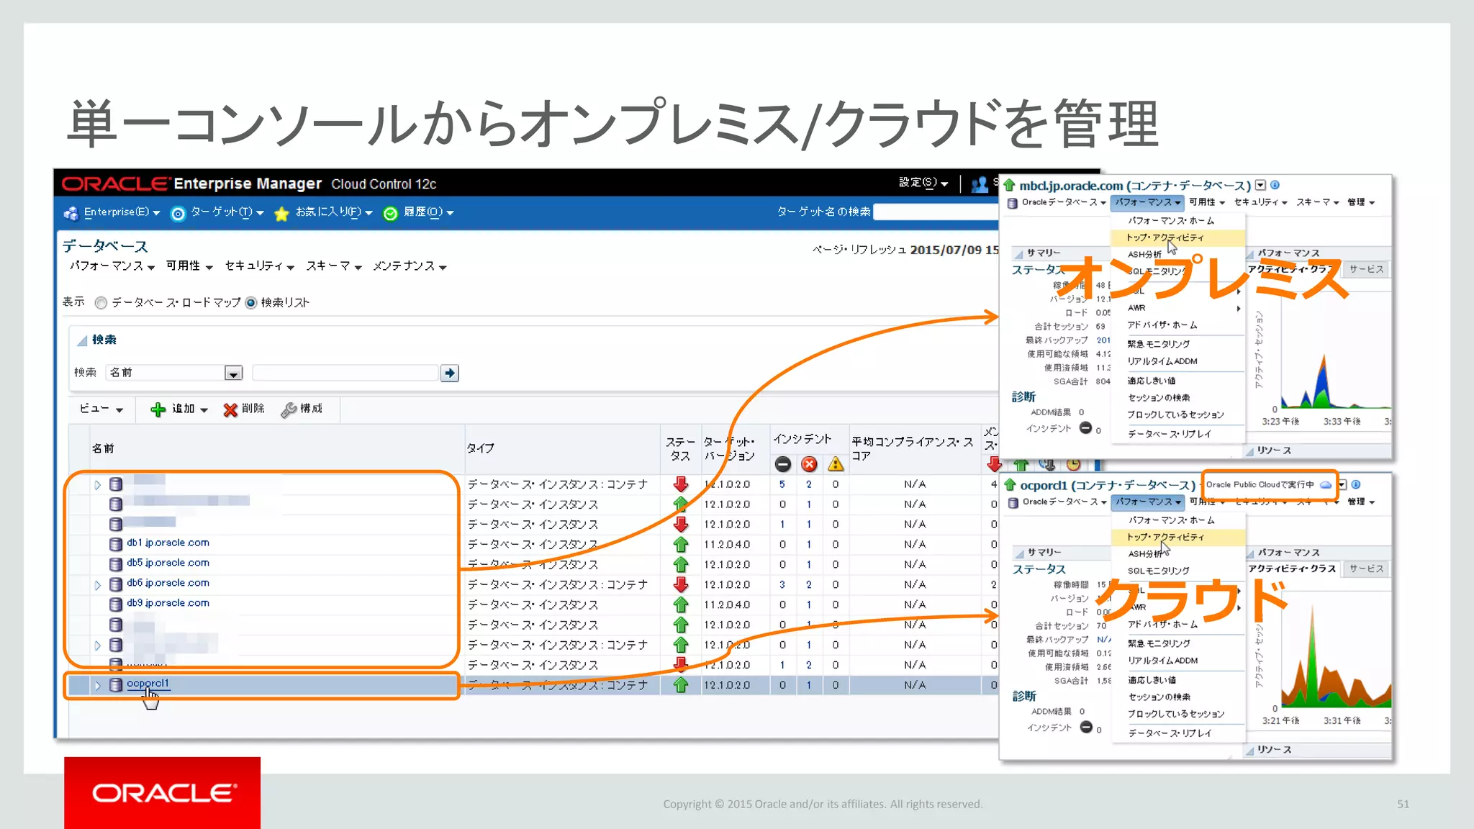
Task: Open the db5.jp.oracle.com link
Action: (168, 563)
